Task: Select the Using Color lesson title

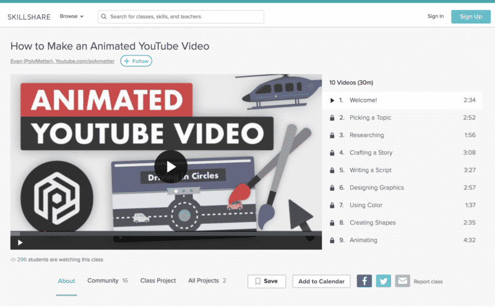Action: point(366,205)
